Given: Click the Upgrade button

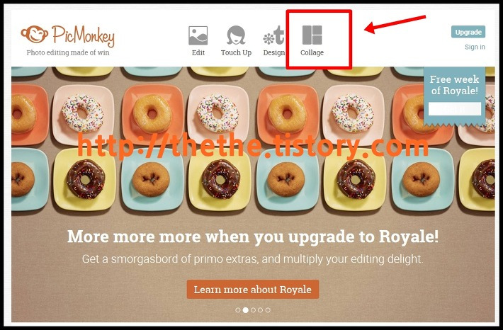Looking at the screenshot, I should coord(468,32).
